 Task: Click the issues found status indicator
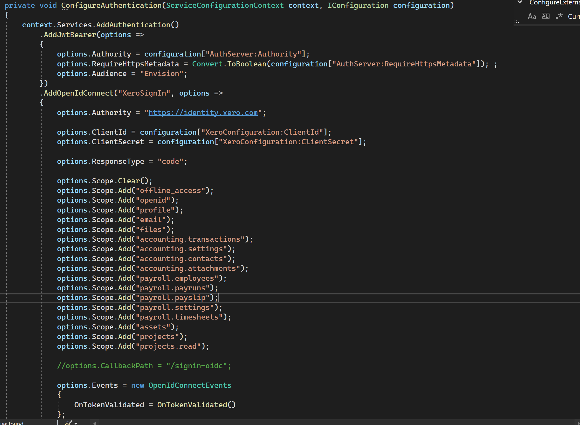pyautogui.click(x=12, y=423)
